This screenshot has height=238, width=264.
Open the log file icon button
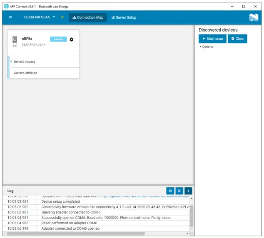point(170,191)
